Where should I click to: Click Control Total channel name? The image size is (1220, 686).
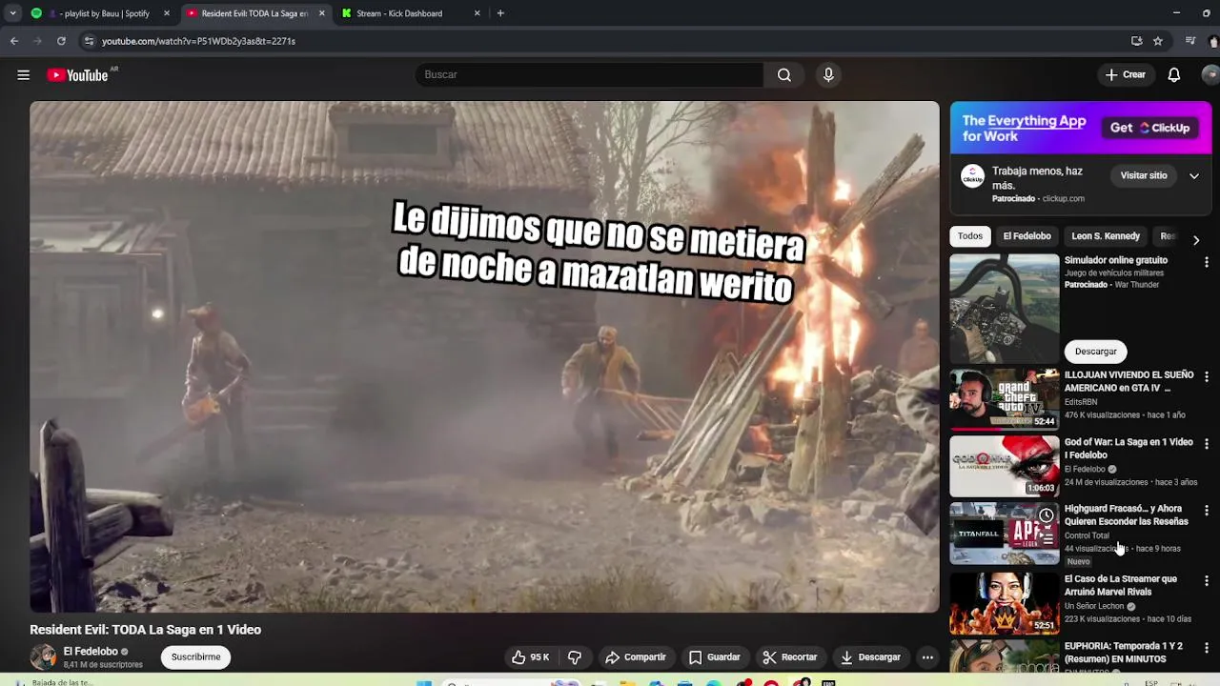click(1087, 536)
